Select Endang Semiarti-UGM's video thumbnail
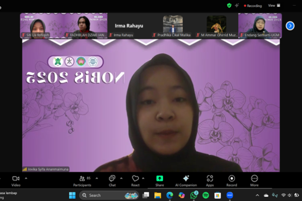The width and height of the screenshot is (302, 201). 260,26
